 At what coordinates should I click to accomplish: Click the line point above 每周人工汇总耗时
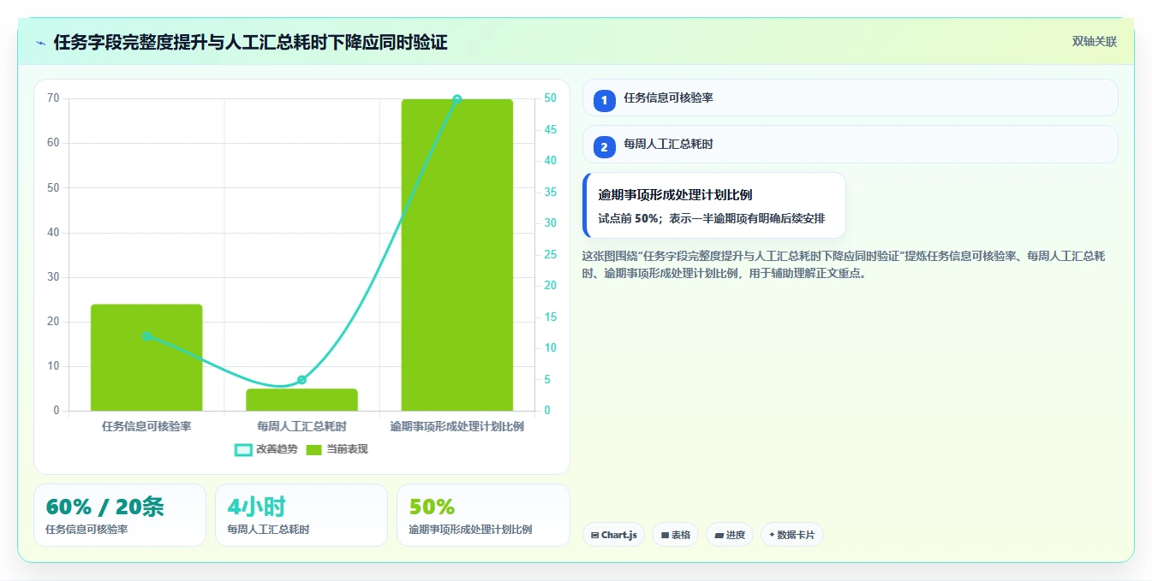301,380
